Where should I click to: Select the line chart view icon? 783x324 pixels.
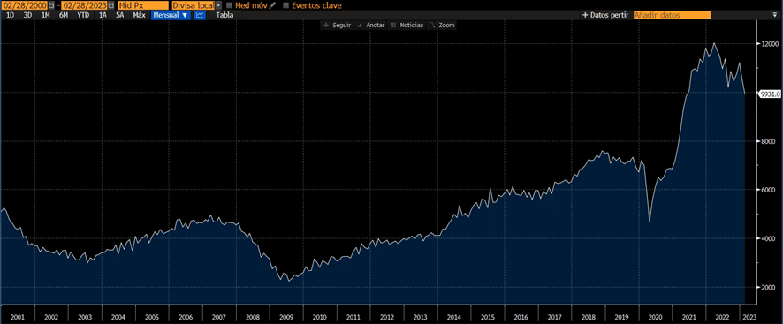(x=200, y=15)
